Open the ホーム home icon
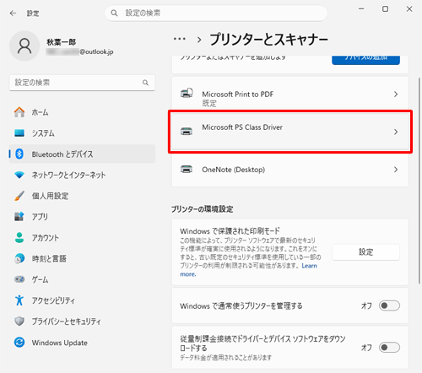422x373 pixels. pyautogui.click(x=19, y=112)
